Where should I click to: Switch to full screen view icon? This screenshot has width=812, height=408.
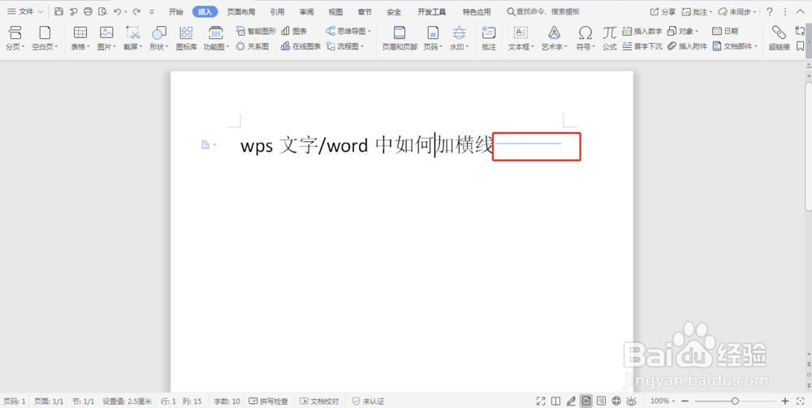[x=541, y=401]
